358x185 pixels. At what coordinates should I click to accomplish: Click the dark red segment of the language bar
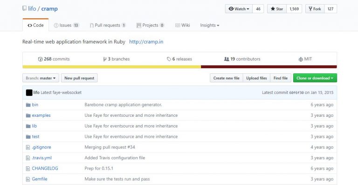tap(268, 67)
